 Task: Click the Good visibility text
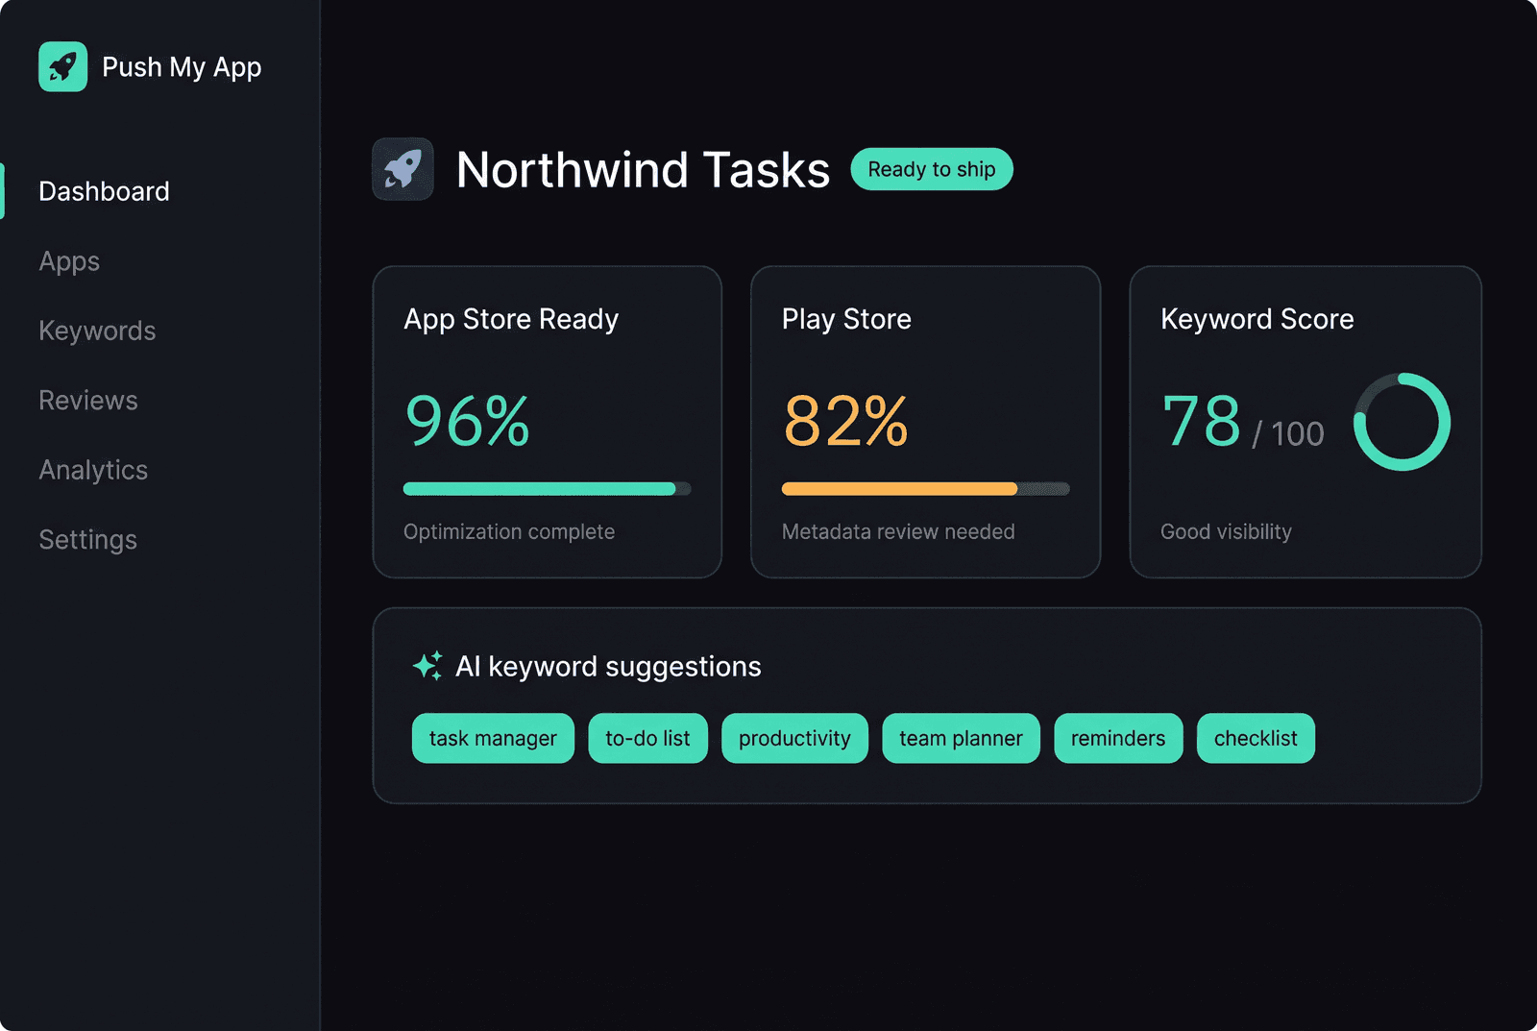click(x=1226, y=531)
